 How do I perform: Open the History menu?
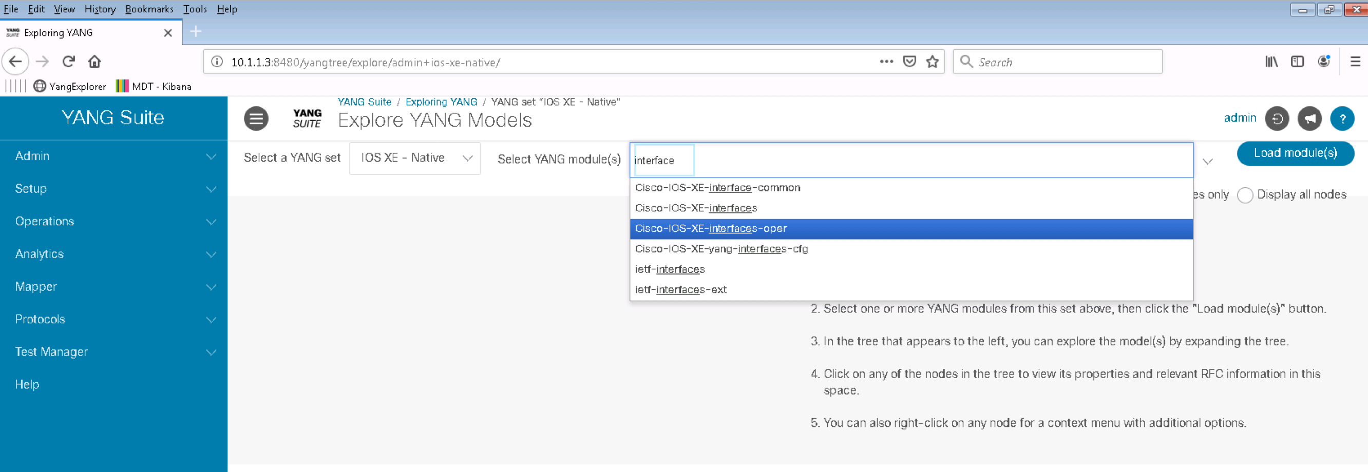click(x=100, y=9)
